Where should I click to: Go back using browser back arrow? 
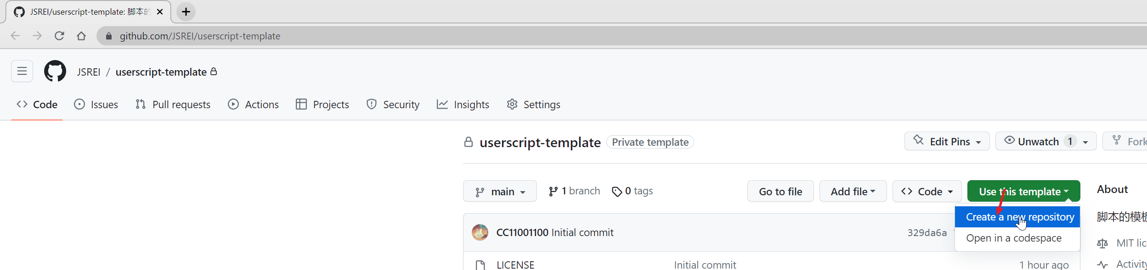pyautogui.click(x=15, y=36)
